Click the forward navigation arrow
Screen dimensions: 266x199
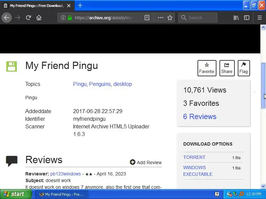coord(18,18)
